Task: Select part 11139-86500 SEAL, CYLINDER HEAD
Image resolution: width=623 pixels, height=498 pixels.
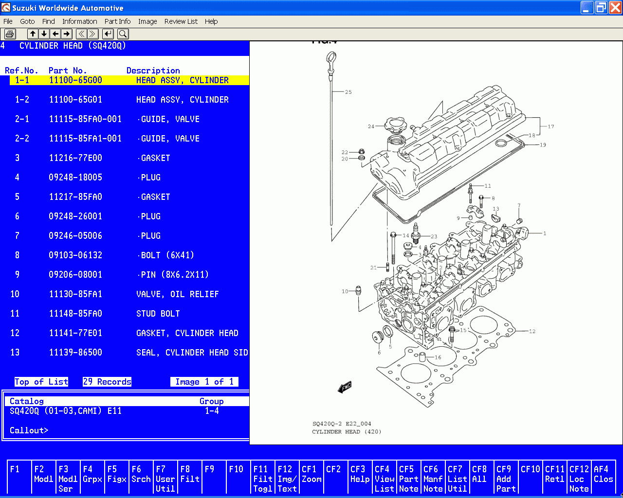Action: coord(129,353)
